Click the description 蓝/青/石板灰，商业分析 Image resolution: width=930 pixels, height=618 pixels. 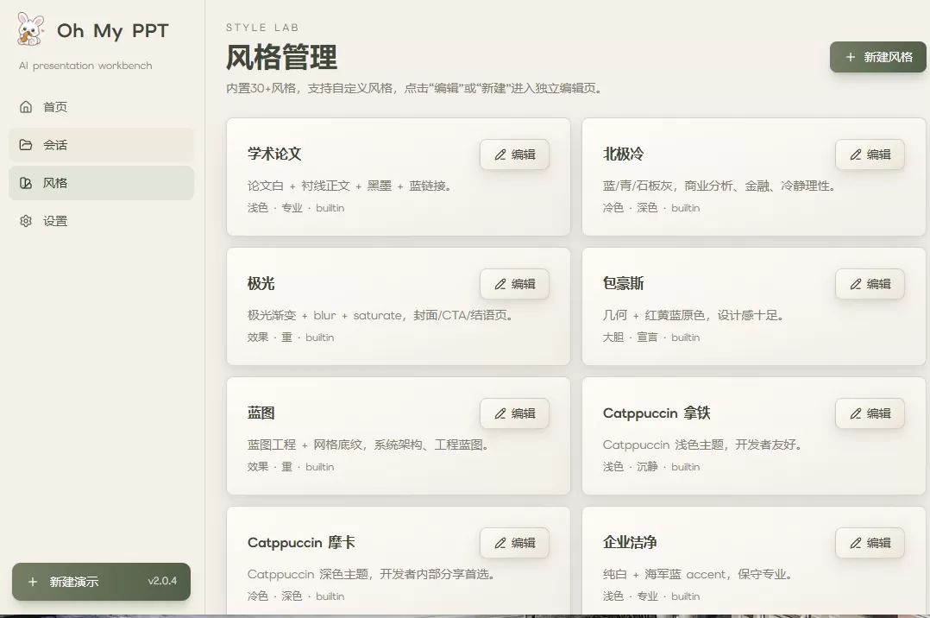click(x=719, y=186)
